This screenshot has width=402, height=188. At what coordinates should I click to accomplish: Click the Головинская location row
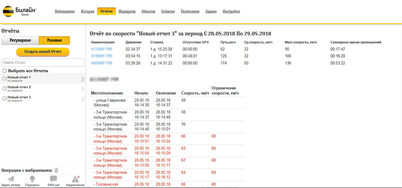168,184
